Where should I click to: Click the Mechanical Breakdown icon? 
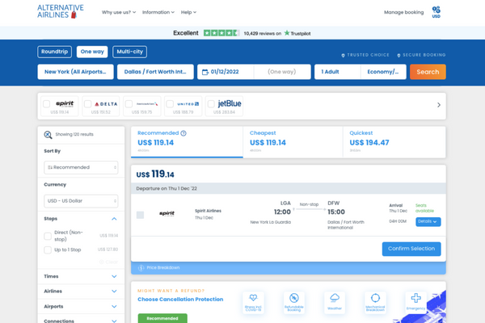tap(375, 302)
